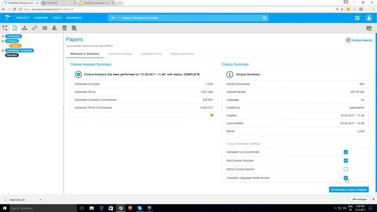Open the list view toolbar icon
Image resolution: width=377 pixels, height=212 pixels.
45,28
